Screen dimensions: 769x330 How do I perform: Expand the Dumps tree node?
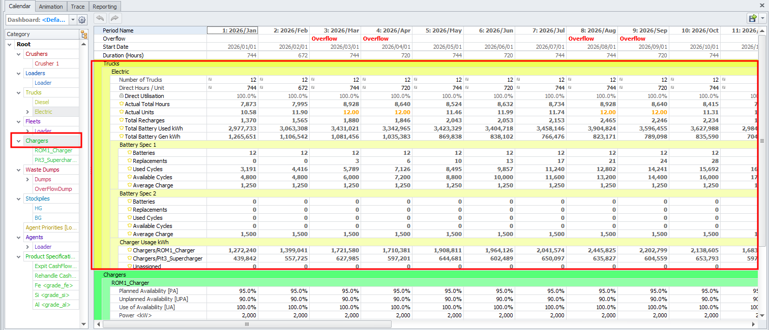27,179
